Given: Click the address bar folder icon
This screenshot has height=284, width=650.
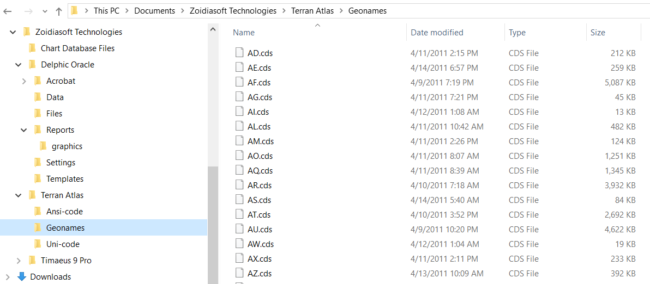Looking at the screenshot, I should coord(74,11).
